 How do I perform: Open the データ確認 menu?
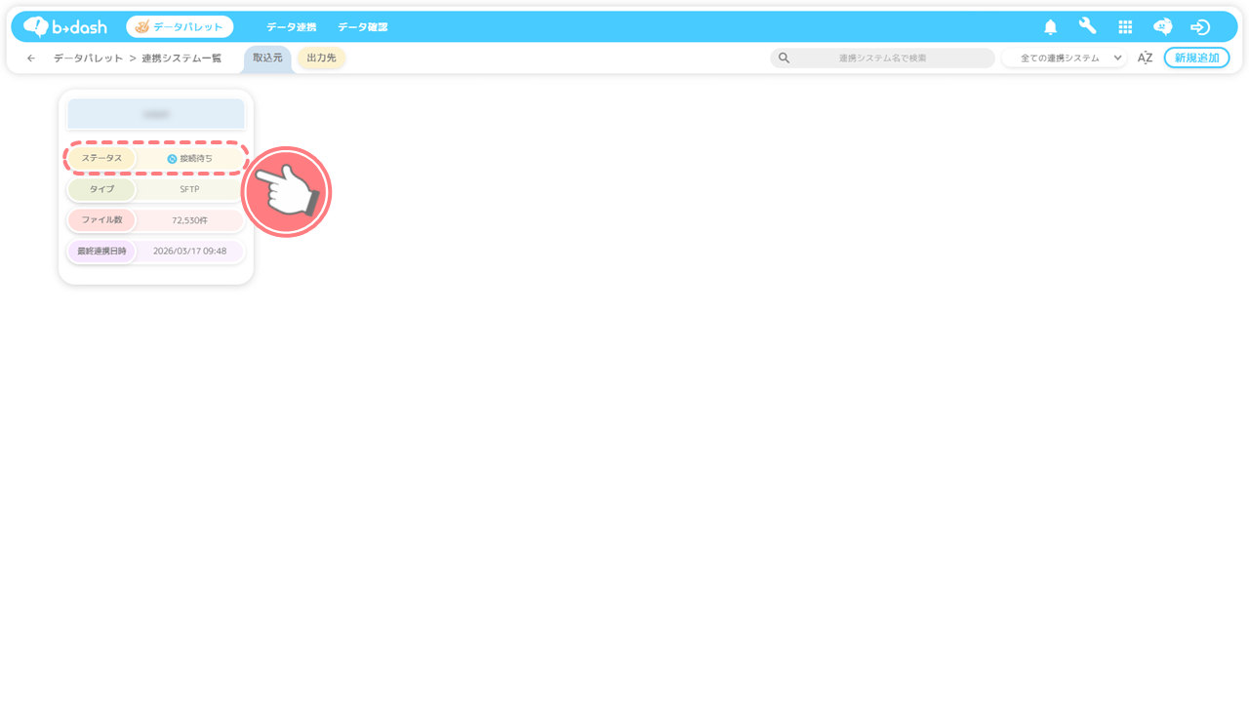click(x=362, y=27)
